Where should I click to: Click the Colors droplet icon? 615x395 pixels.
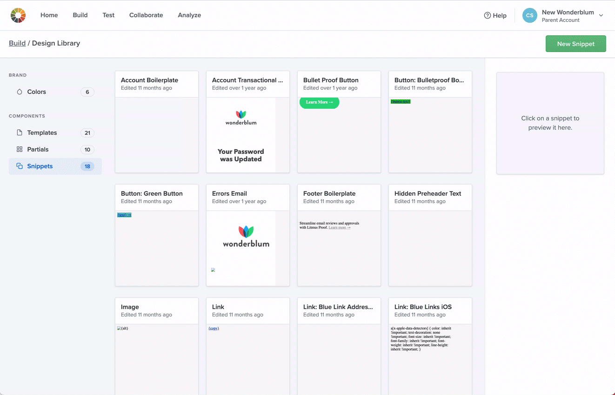coord(20,92)
